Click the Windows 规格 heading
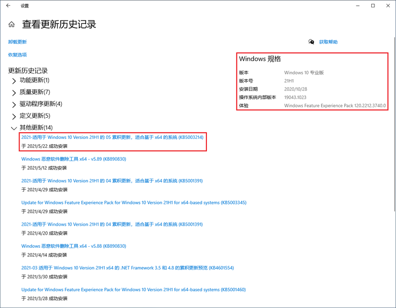396x308 pixels. [260, 59]
